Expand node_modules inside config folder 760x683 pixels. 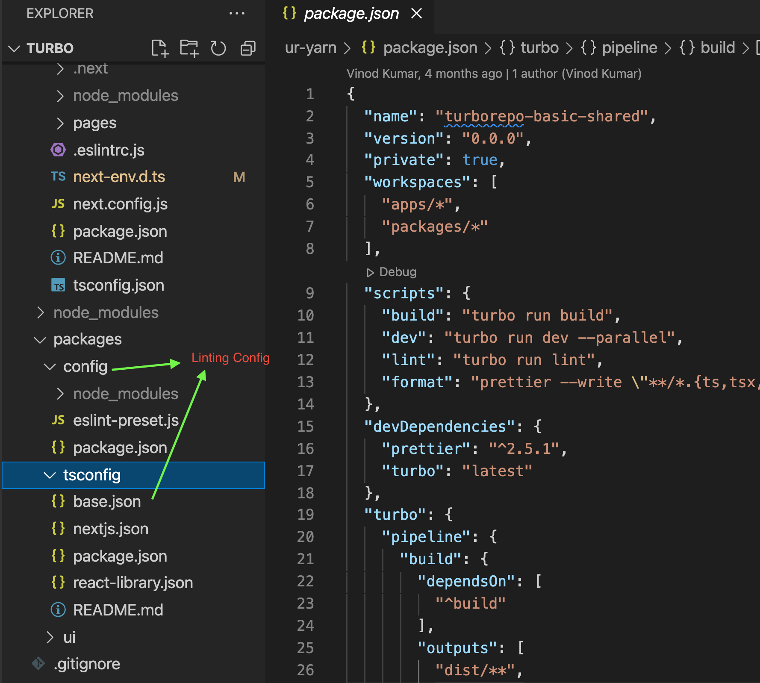pyautogui.click(x=133, y=394)
